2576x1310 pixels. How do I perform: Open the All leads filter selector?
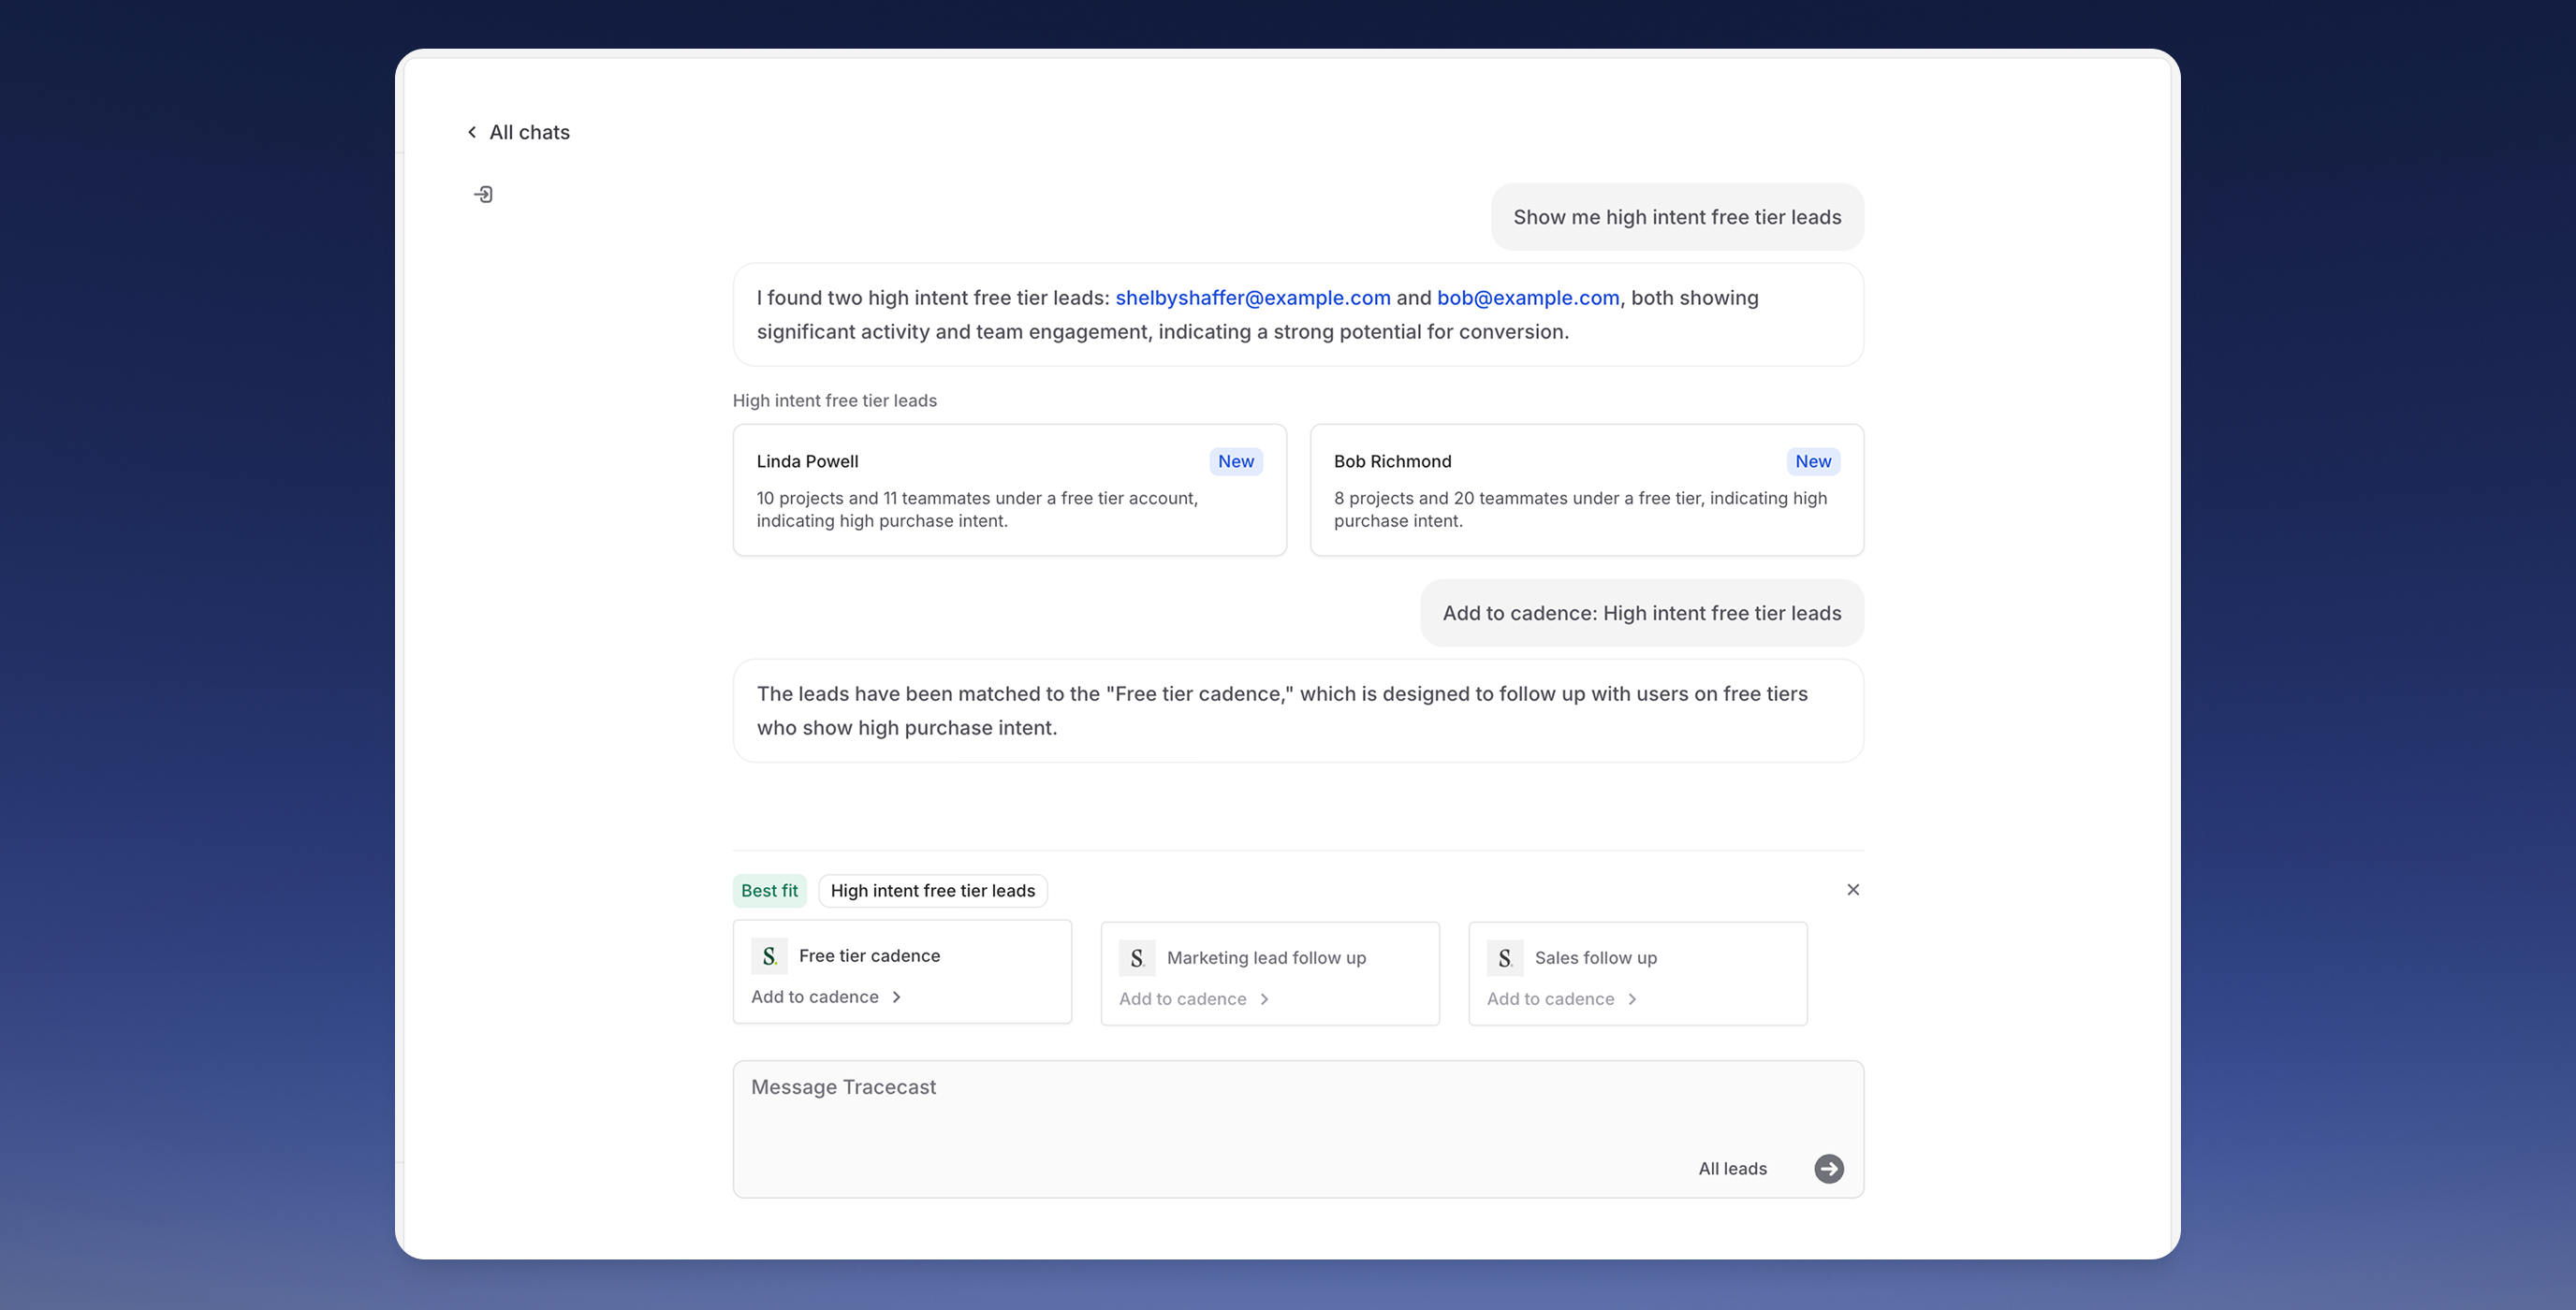(x=1732, y=1169)
